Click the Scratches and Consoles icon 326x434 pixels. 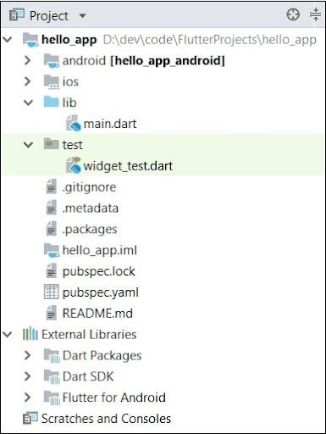(30, 419)
